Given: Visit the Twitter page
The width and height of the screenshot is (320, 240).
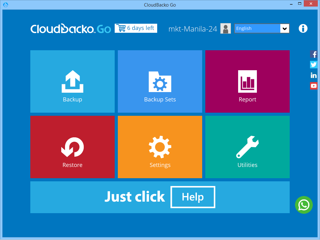Looking at the screenshot, I should pyautogui.click(x=314, y=65).
